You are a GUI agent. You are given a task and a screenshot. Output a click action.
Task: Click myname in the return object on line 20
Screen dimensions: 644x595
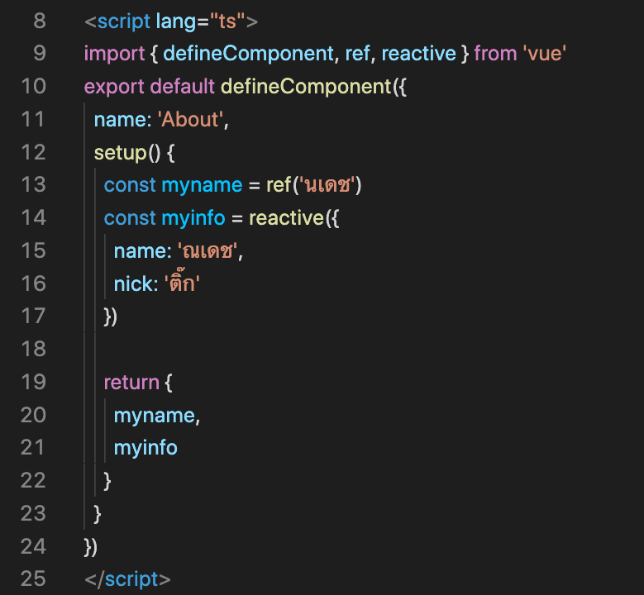[x=155, y=416]
